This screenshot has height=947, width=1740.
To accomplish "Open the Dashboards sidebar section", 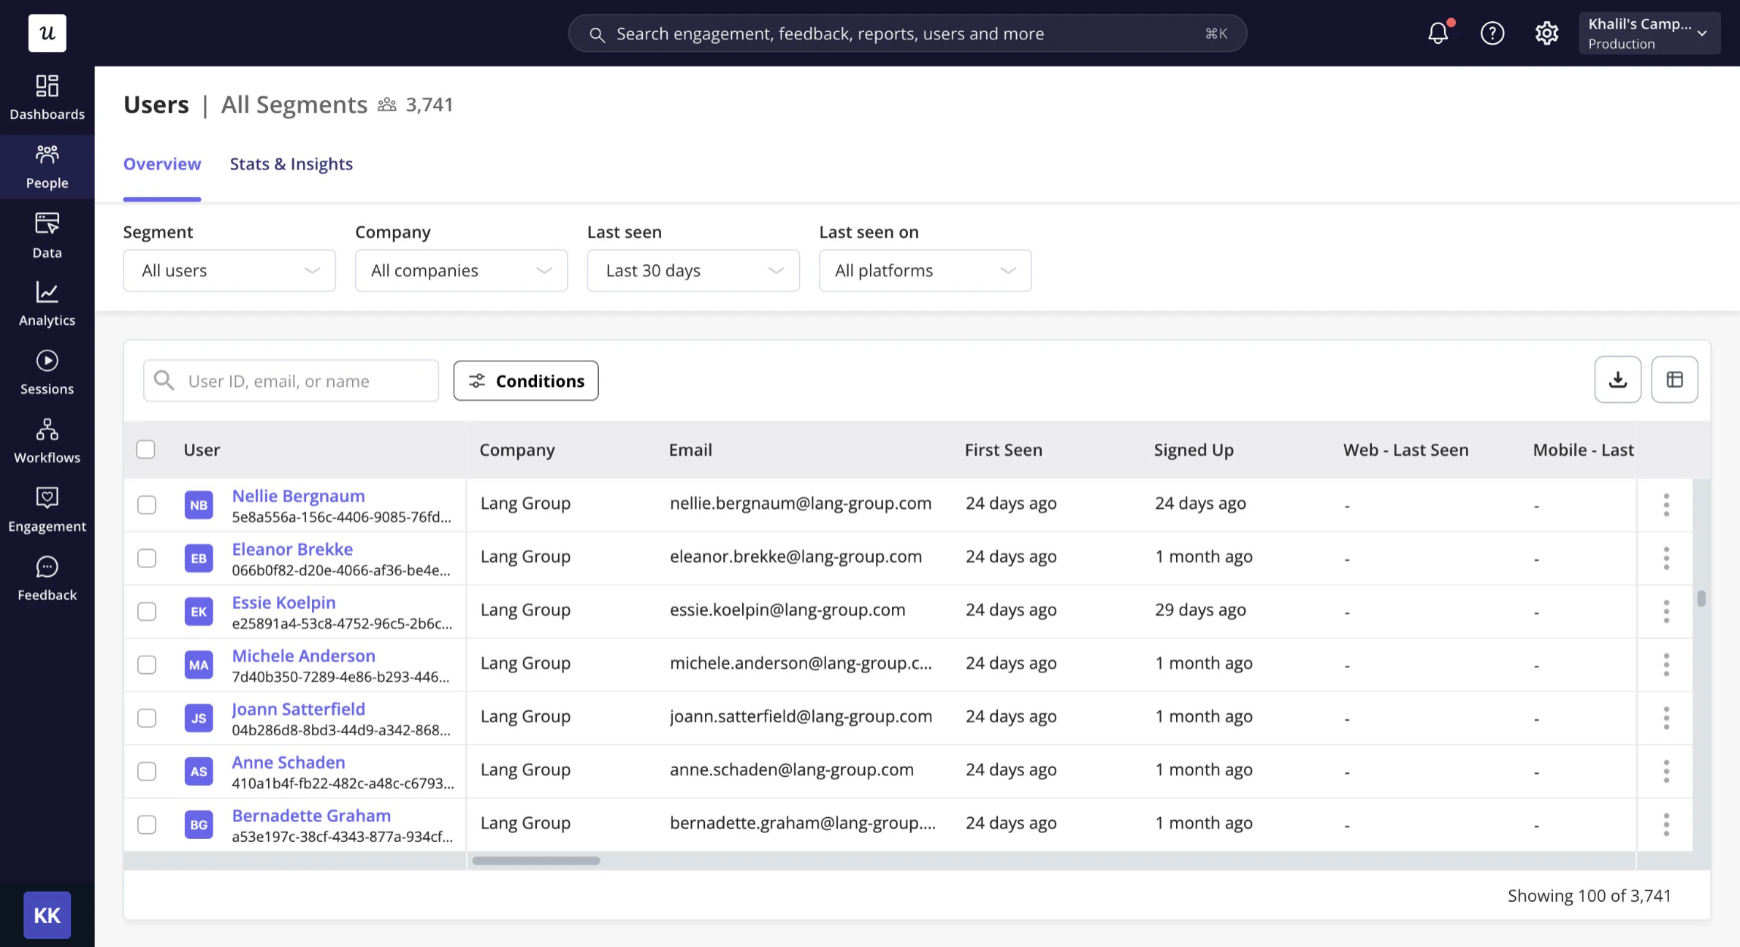I will coord(47,98).
